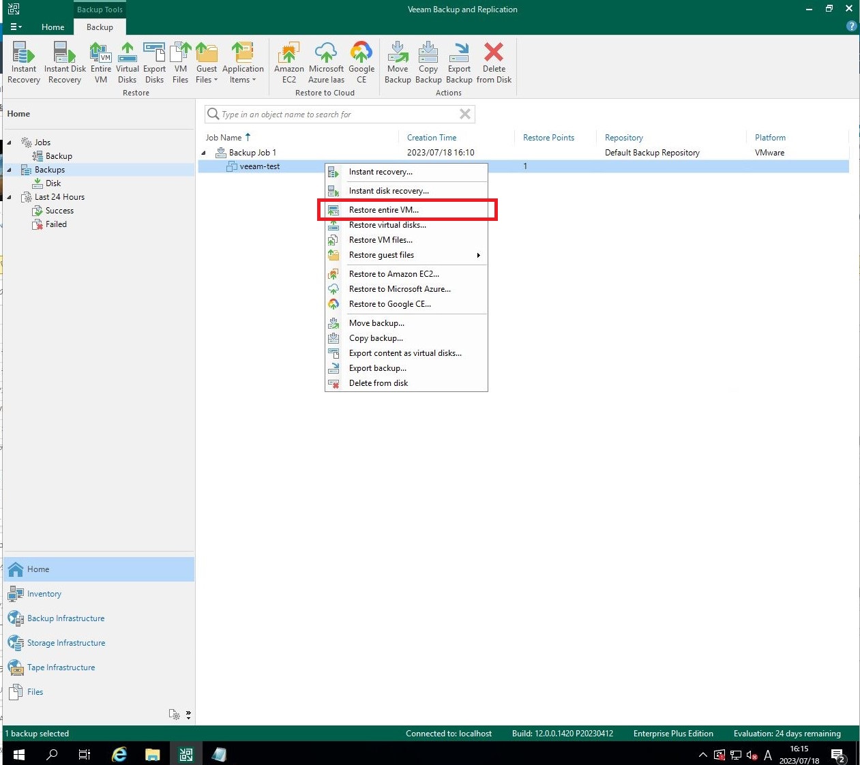
Task: Open taskbar search magnifier
Action: pos(52,754)
